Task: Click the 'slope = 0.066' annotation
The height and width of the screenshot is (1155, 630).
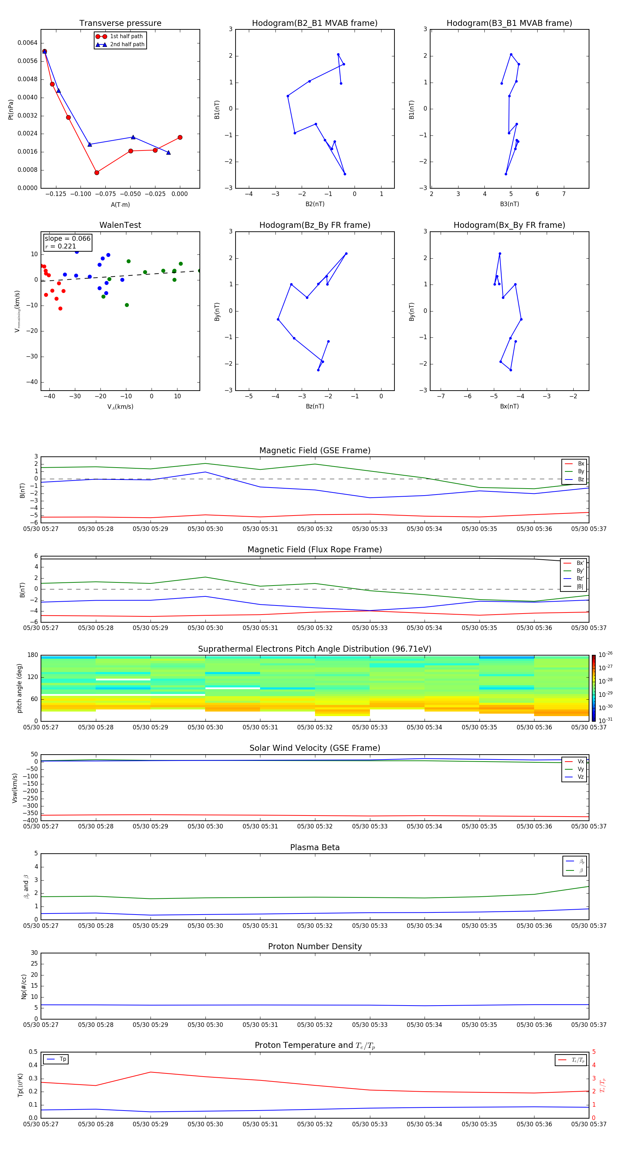Action: pos(68,239)
